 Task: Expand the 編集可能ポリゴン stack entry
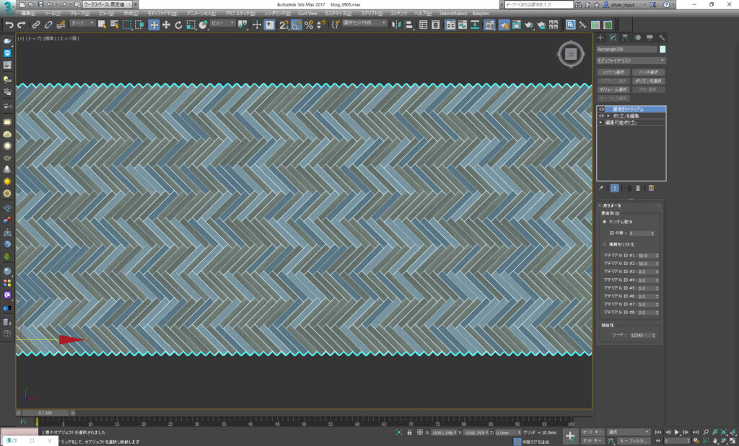[x=601, y=122]
